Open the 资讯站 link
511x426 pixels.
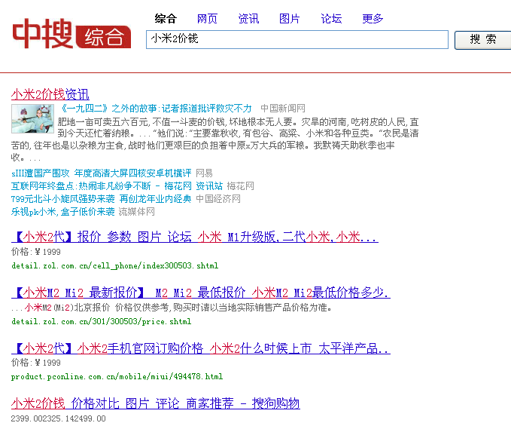(x=209, y=185)
